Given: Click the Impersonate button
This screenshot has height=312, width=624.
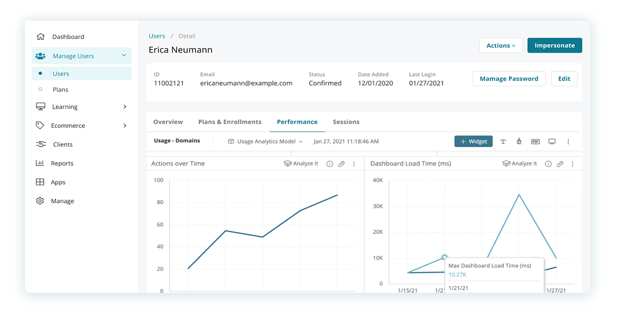Looking at the screenshot, I should [555, 45].
